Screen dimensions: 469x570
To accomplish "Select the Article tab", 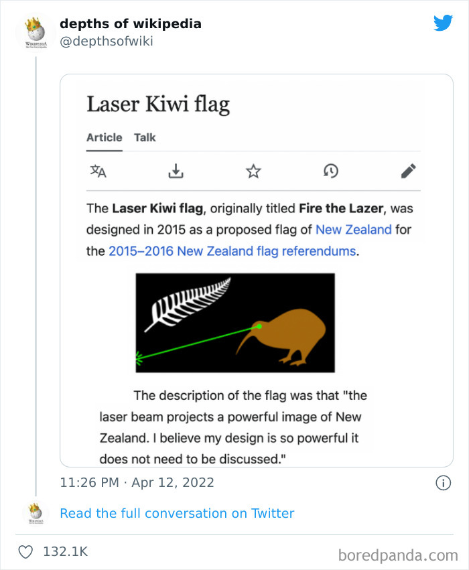I will click(x=105, y=137).
